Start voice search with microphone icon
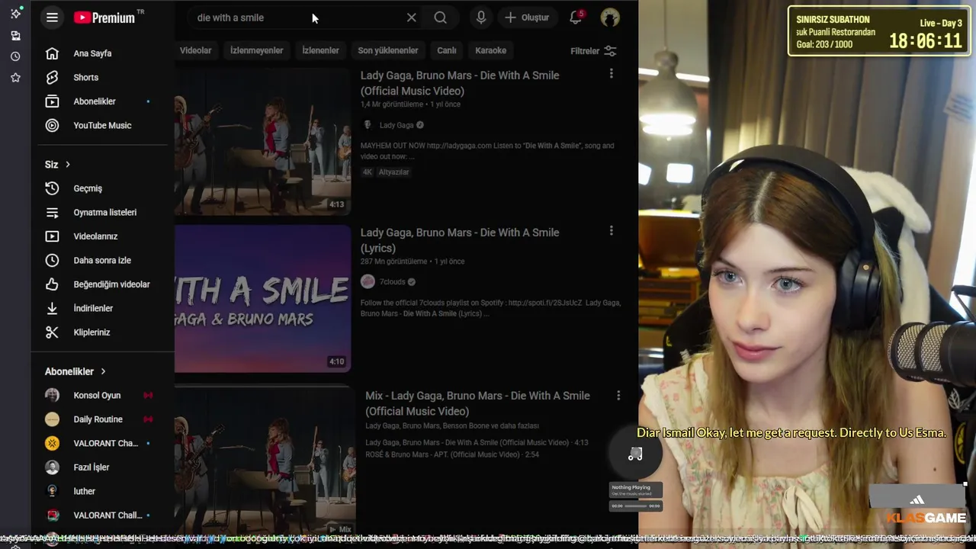 point(481,18)
